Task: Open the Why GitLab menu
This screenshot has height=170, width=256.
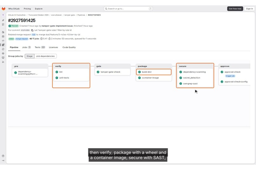Action: click(x=14, y=9)
